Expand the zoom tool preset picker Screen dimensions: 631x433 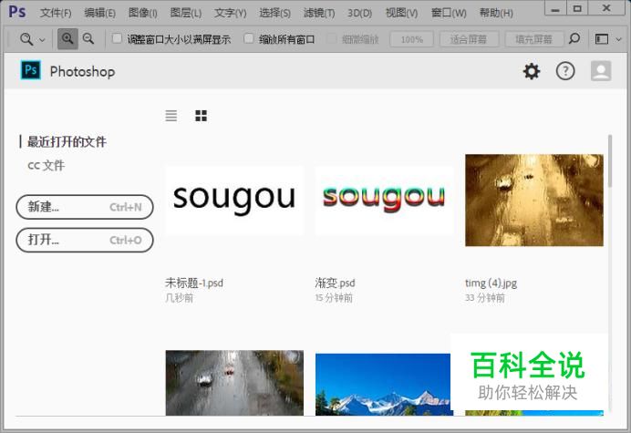pos(42,39)
